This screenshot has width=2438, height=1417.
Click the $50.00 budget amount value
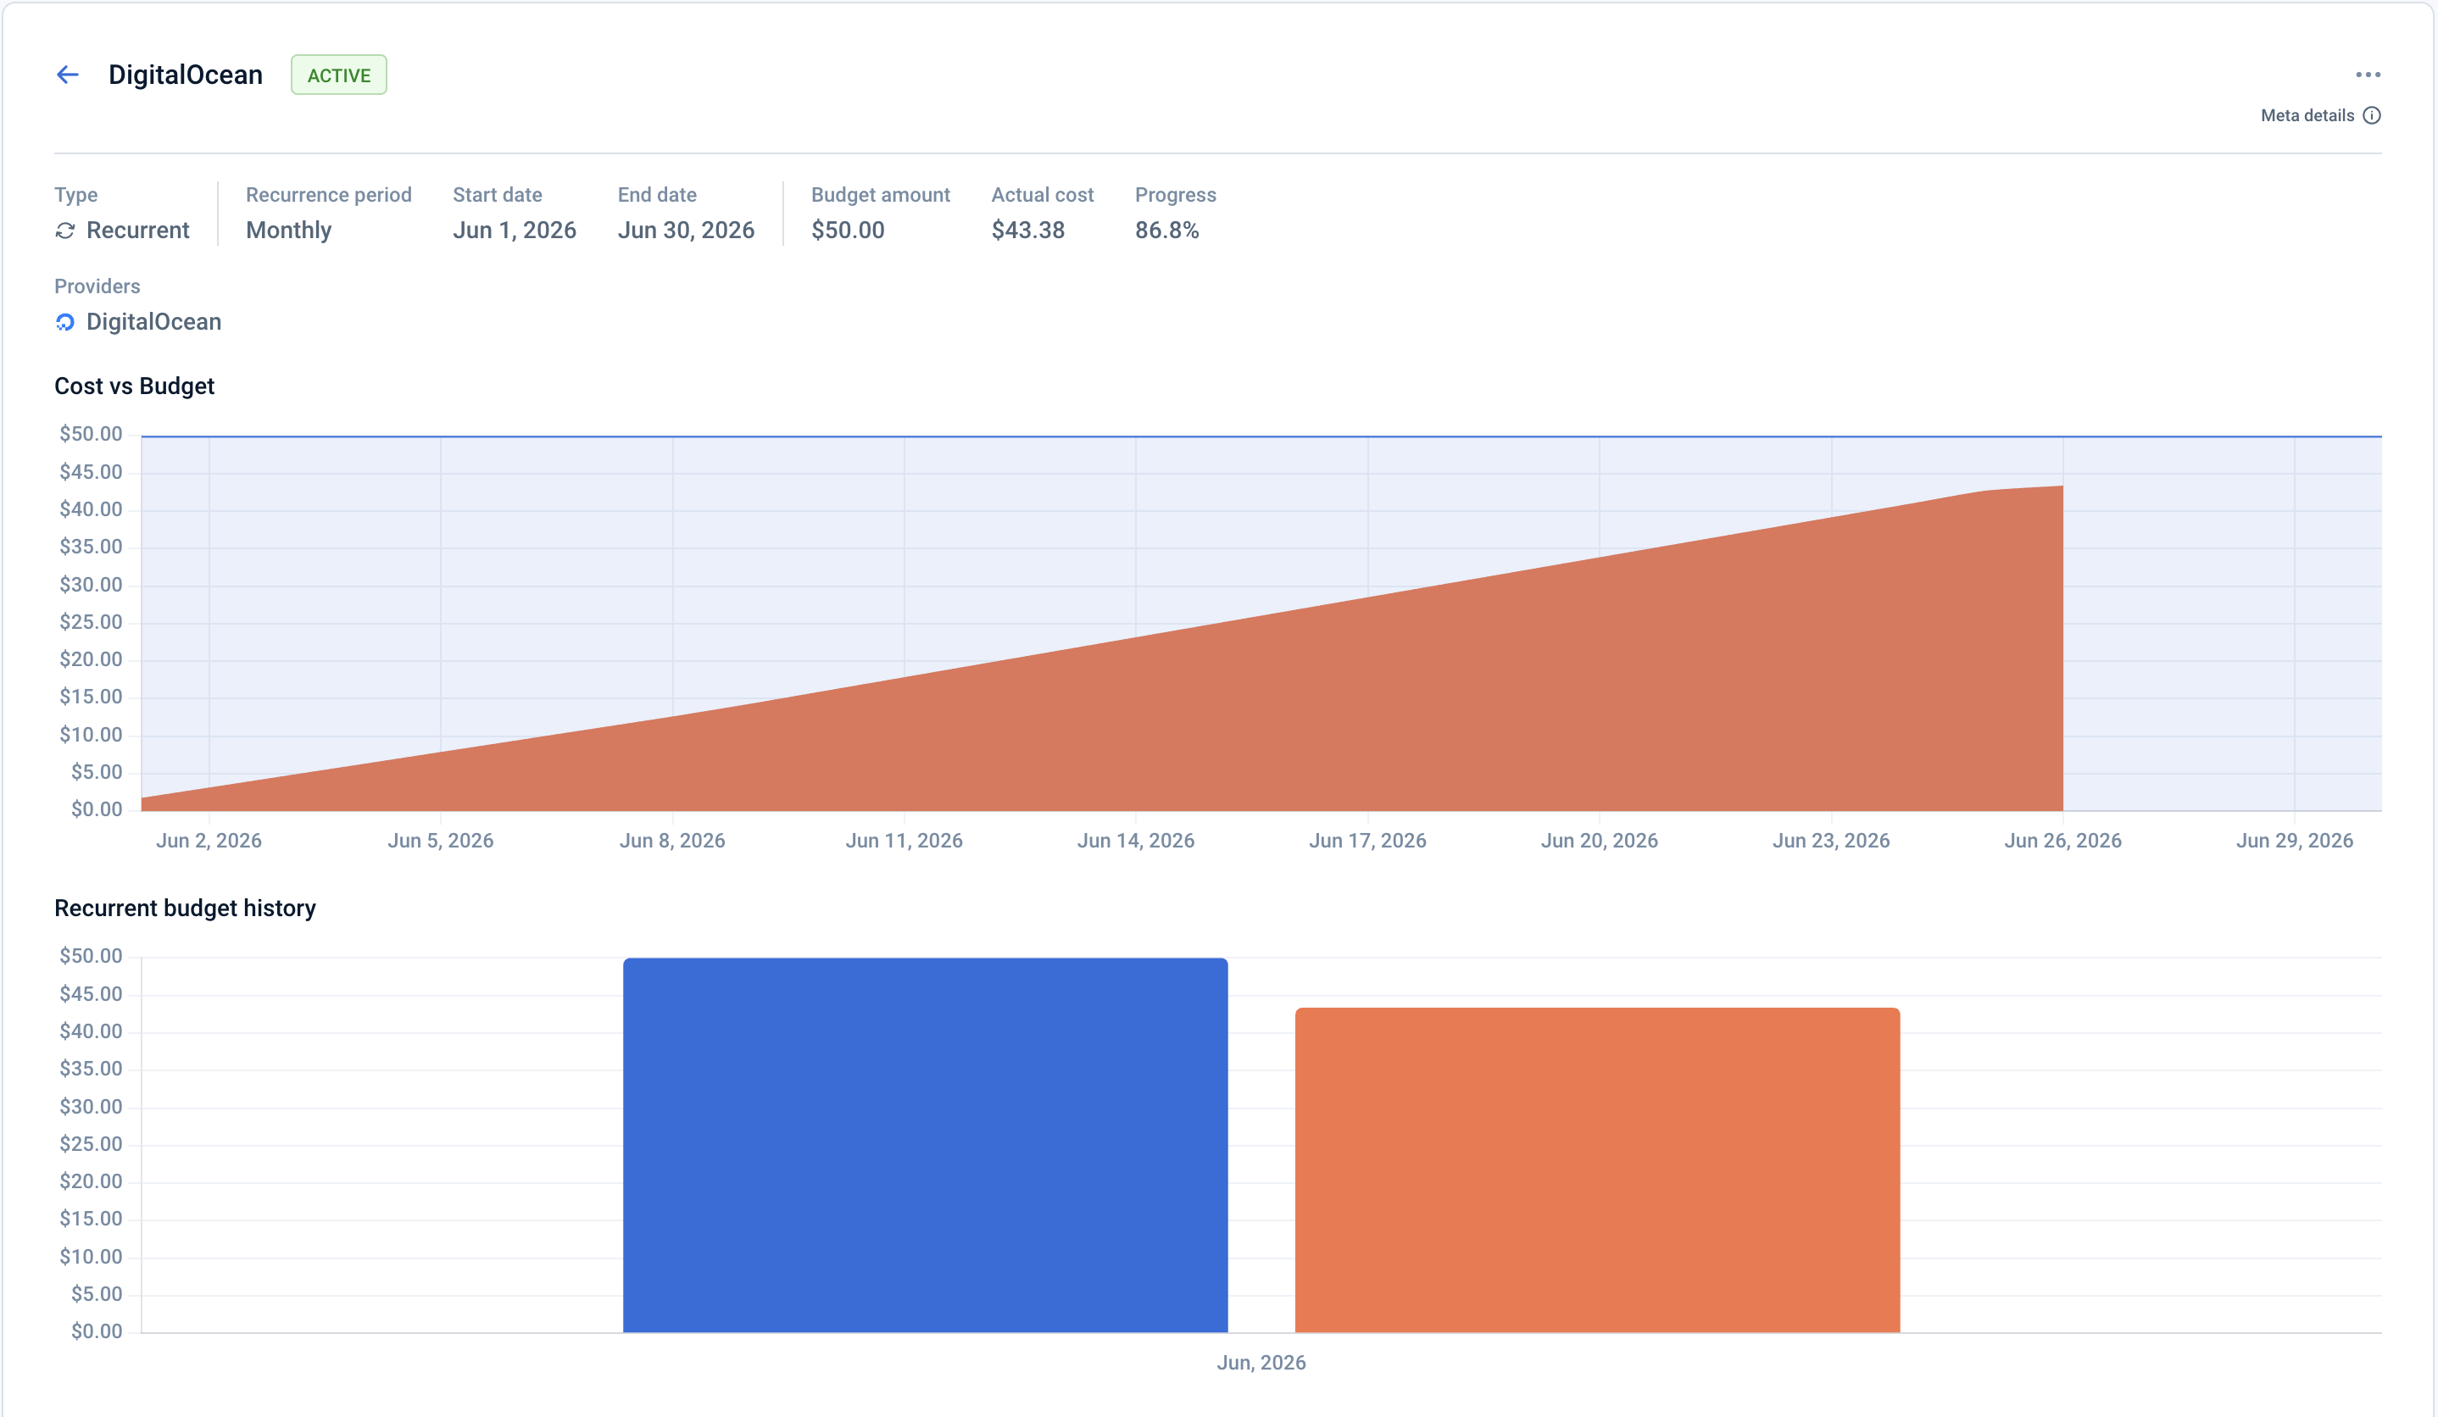click(x=848, y=231)
